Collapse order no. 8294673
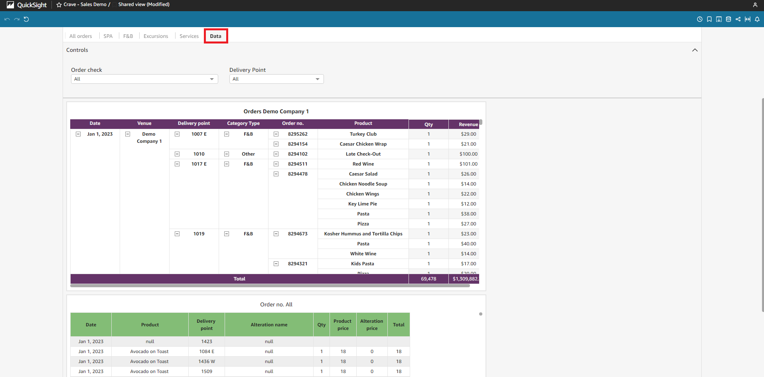This screenshot has width=764, height=377. point(276,234)
